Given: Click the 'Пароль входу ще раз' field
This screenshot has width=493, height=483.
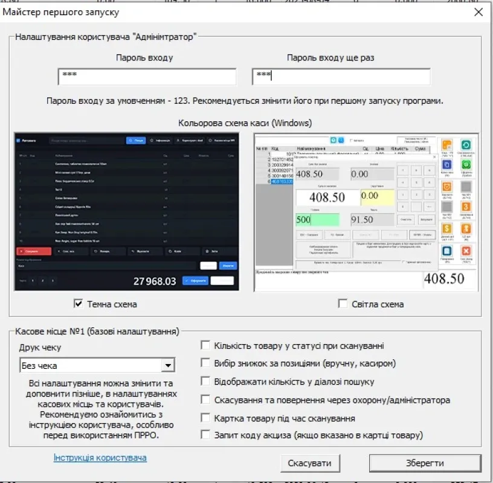Looking at the screenshot, I should [x=341, y=77].
